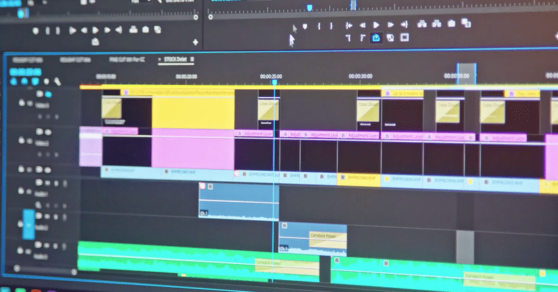Hide Video 3 track output with the eye
The width and height of the screenshot is (558, 292).
[48, 94]
